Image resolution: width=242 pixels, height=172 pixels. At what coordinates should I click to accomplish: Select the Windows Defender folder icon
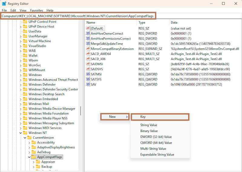[x=25, y=85]
